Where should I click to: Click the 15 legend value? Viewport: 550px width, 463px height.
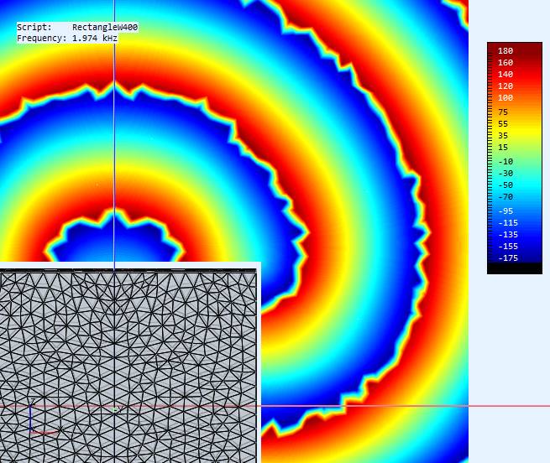(503, 148)
